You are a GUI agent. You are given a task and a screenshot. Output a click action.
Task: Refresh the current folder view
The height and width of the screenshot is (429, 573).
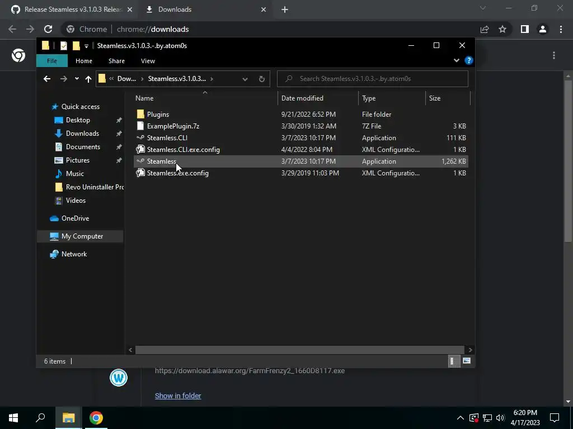coord(262,79)
